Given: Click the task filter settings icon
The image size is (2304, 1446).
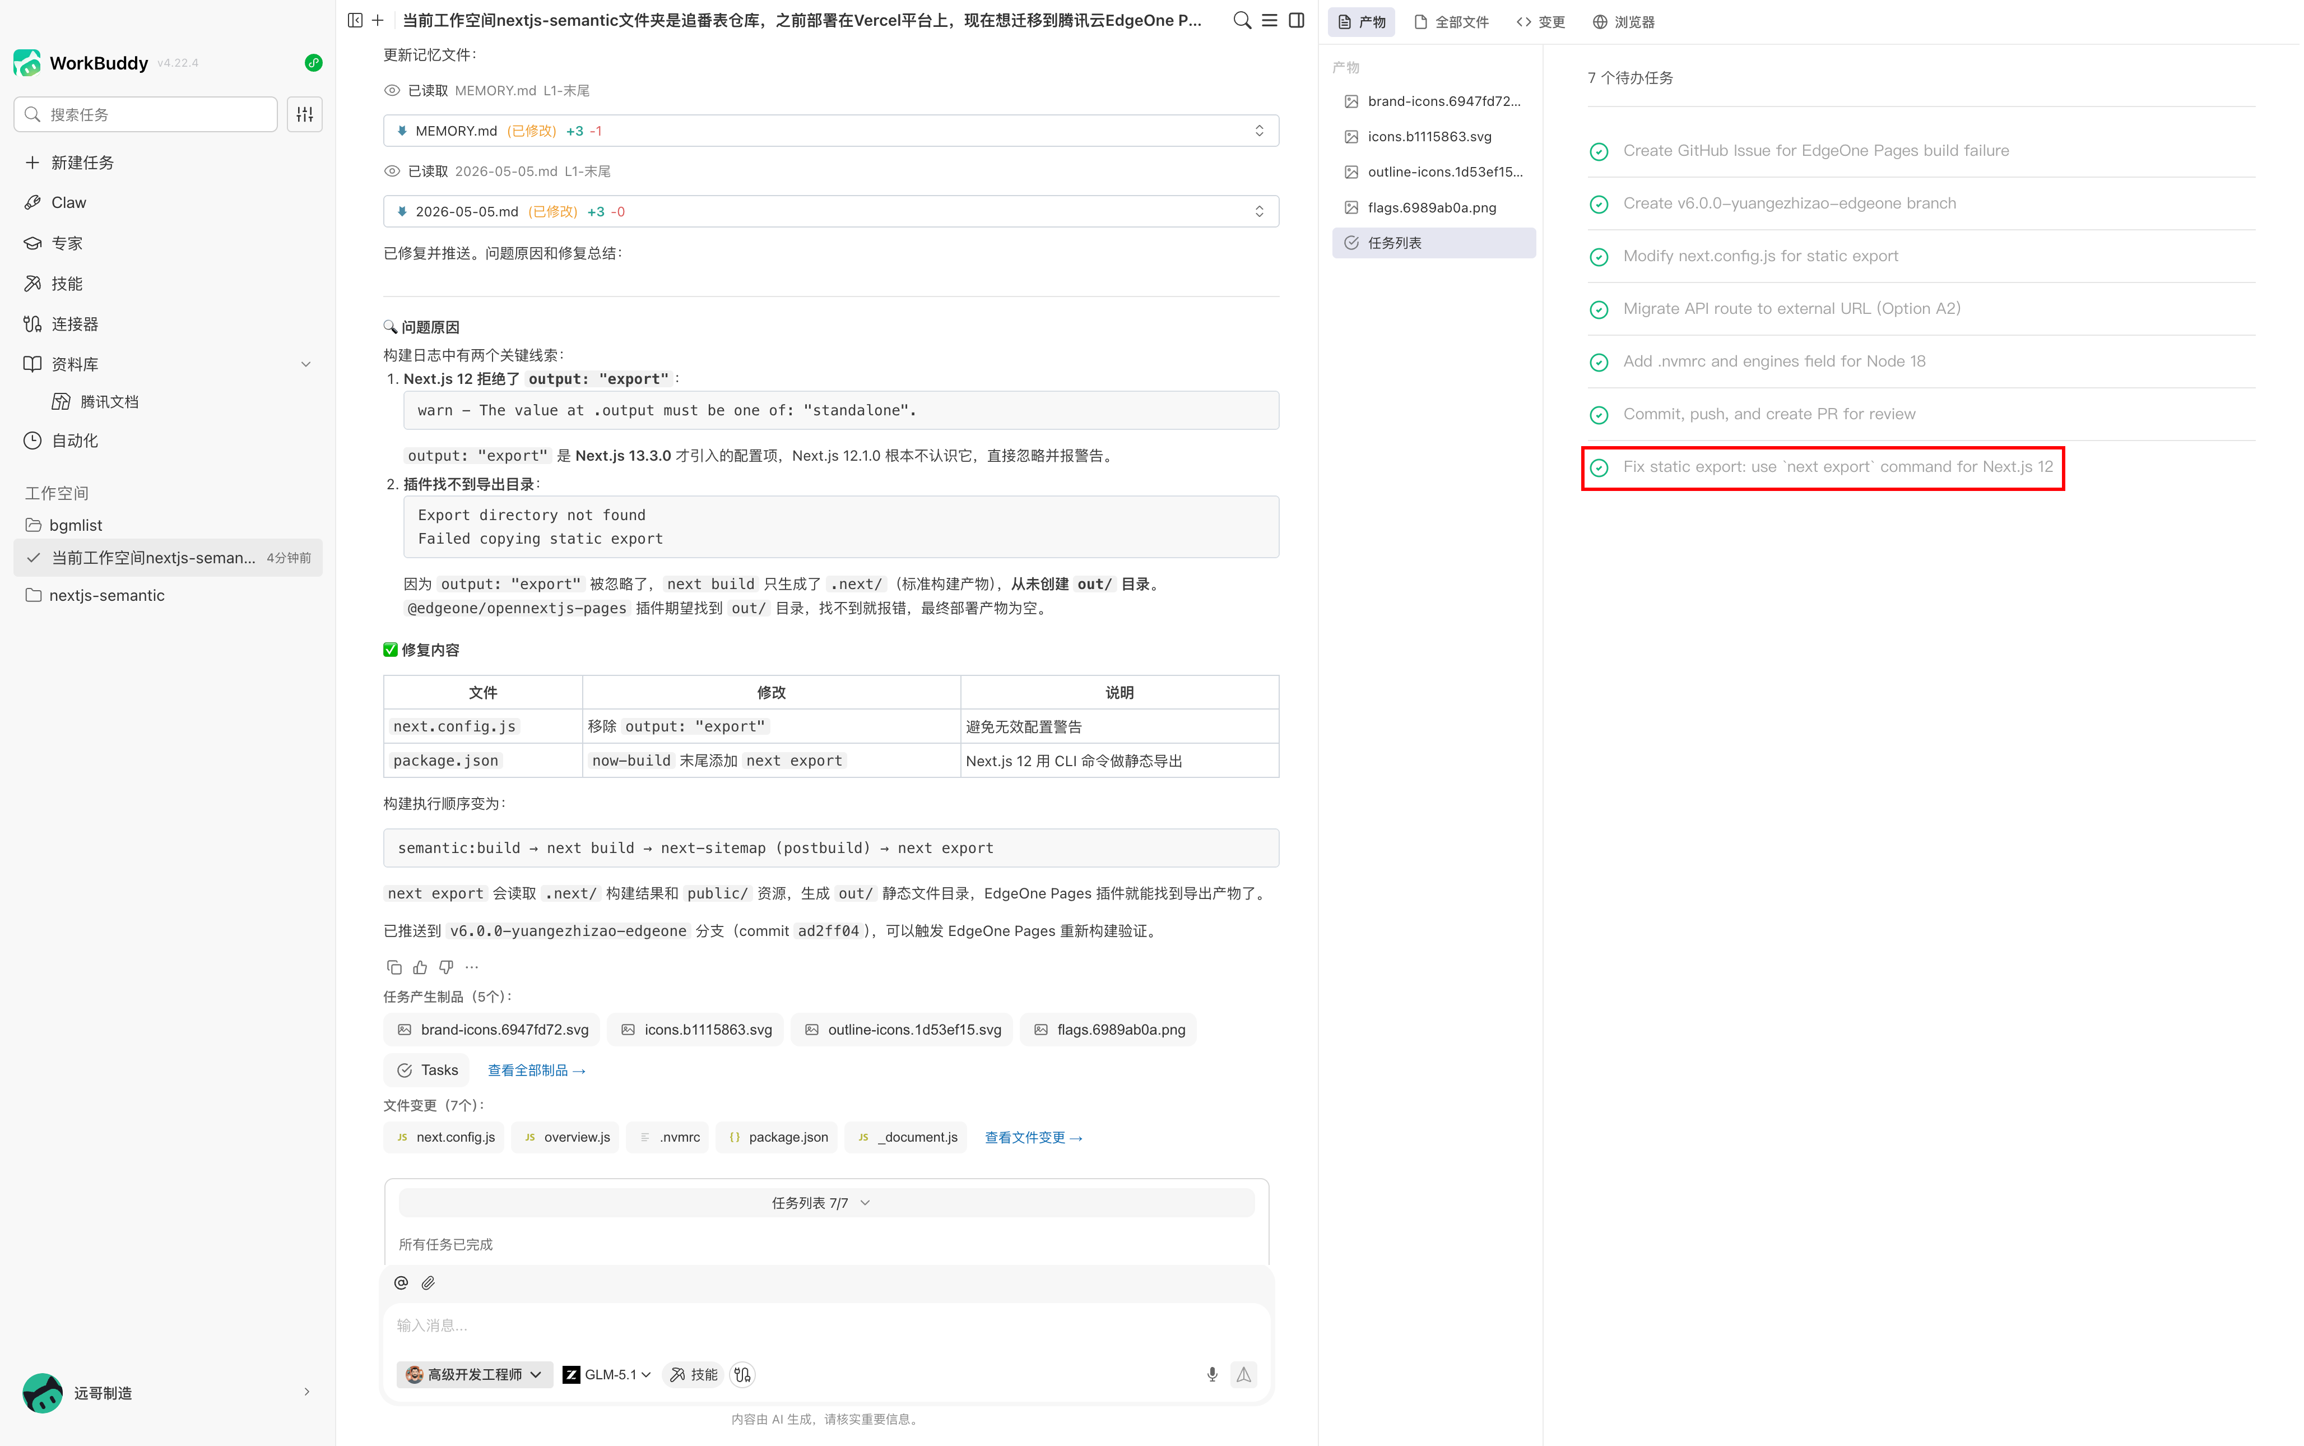Looking at the screenshot, I should pos(304,115).
